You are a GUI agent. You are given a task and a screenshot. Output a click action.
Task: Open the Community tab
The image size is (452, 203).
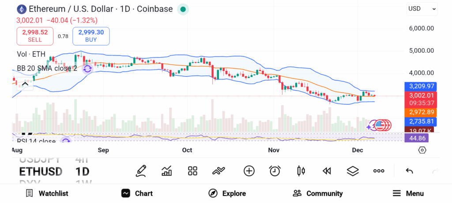(318, 193)
